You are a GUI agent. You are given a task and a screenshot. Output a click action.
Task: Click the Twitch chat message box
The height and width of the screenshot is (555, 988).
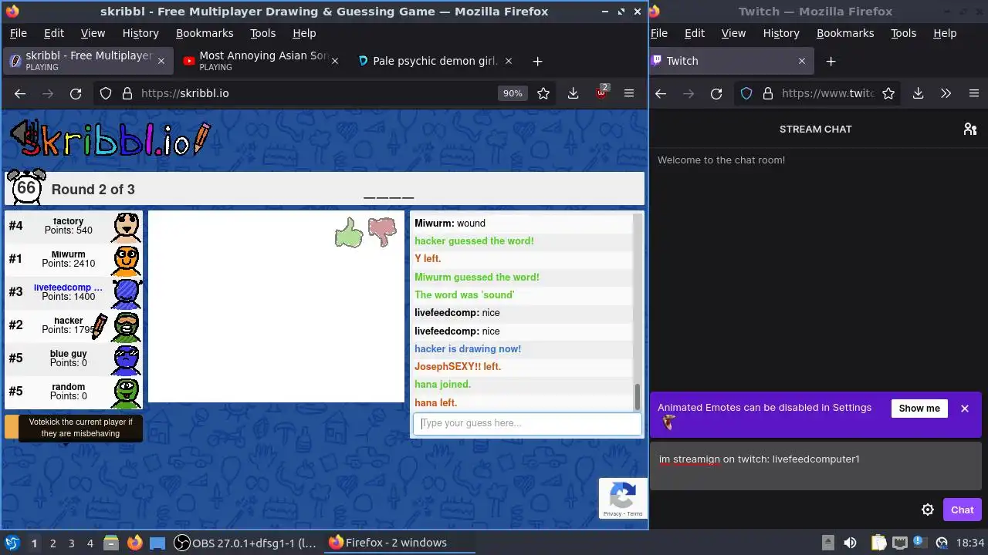click(x=816, y=466)
